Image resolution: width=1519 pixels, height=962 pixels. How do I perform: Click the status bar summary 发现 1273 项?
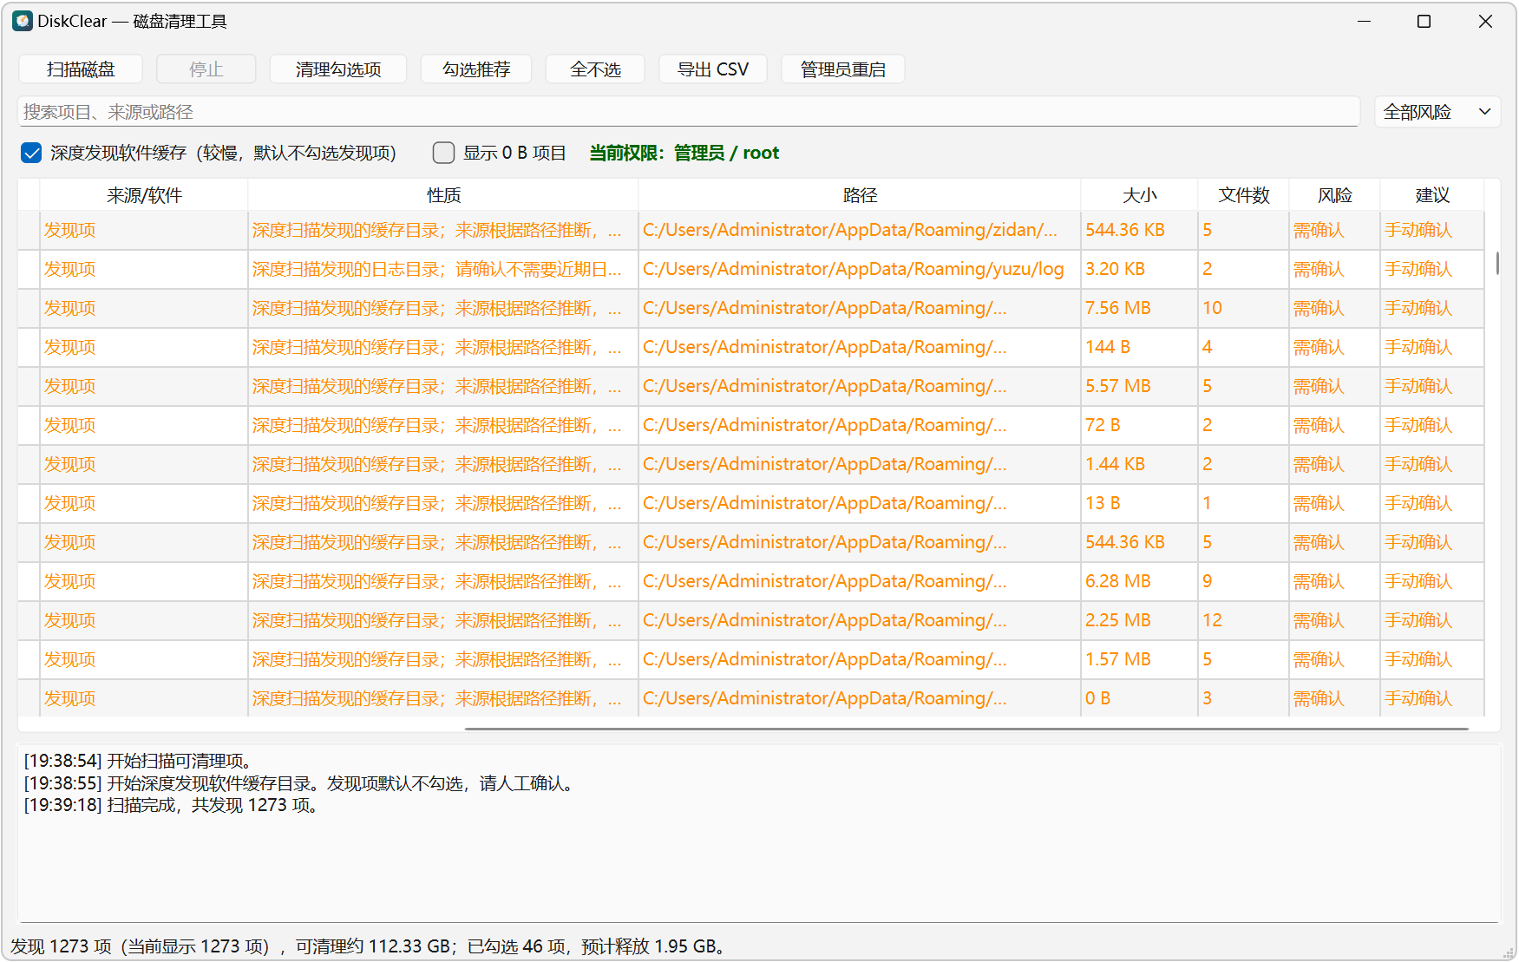[x=369, y=946]
